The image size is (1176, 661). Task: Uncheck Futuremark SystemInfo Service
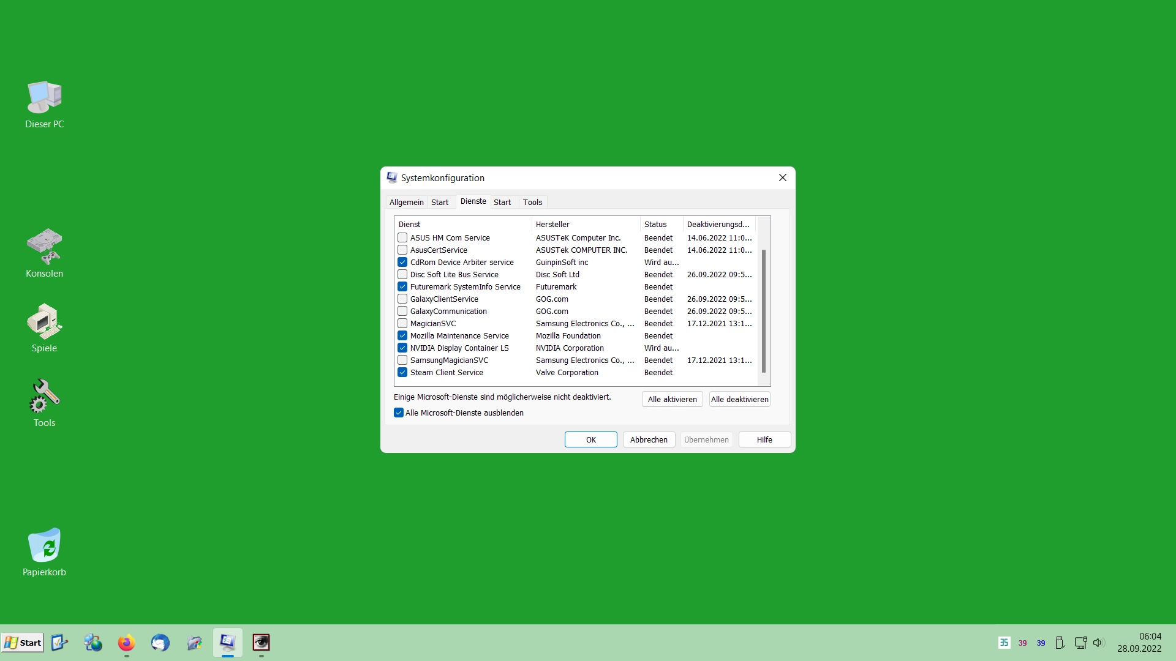point(402,287)
